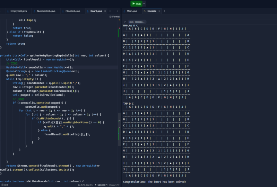This screenshot has width=277, height=187.
Task: Open the dropdown arrow beside Run
Action: point(144,3)
